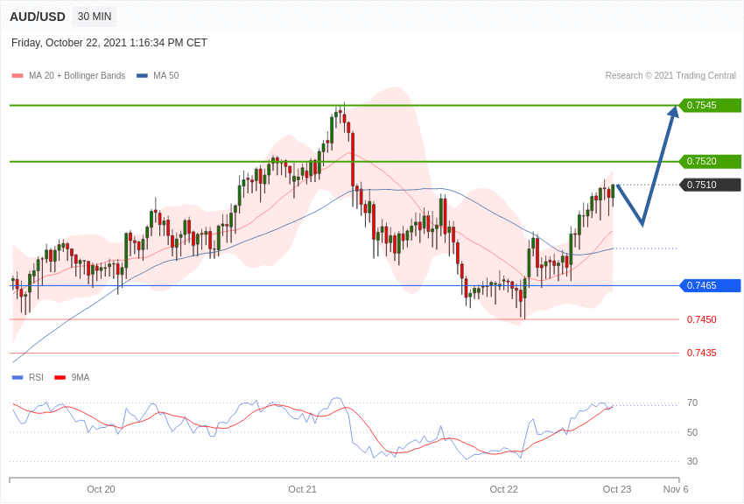
Task: Click the MA 50 blue legend swatch
Action: coord(142,76)
